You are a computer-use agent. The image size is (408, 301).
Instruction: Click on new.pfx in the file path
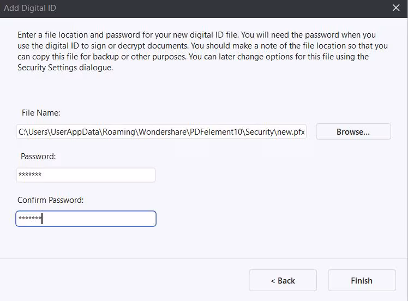(291, 131)
